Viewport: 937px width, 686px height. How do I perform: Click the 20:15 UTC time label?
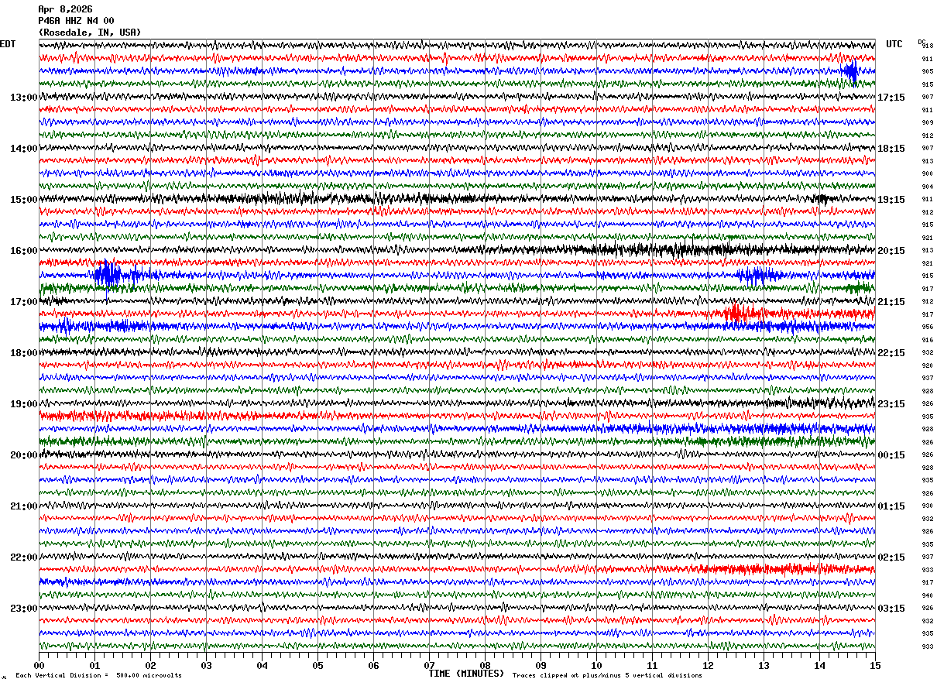(x=891, y=251)
